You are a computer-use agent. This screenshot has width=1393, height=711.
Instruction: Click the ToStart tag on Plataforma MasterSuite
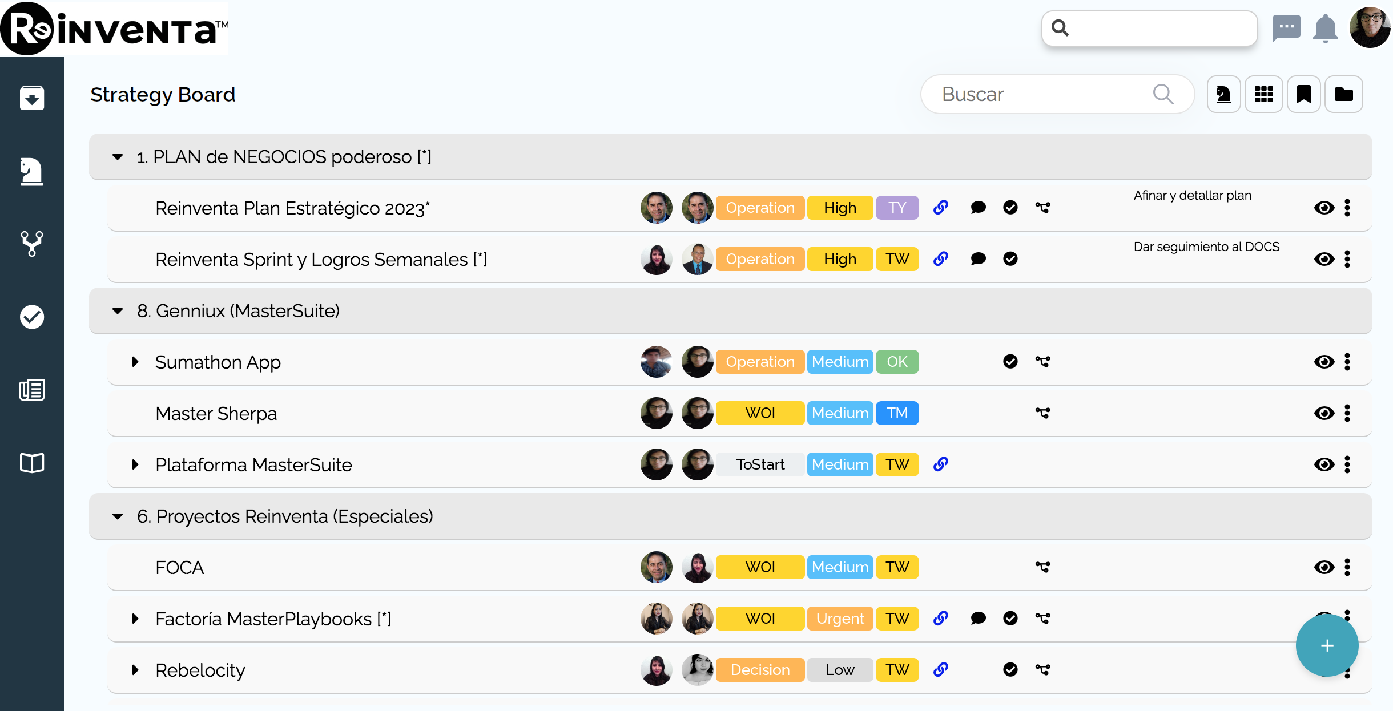coord(760,464)
